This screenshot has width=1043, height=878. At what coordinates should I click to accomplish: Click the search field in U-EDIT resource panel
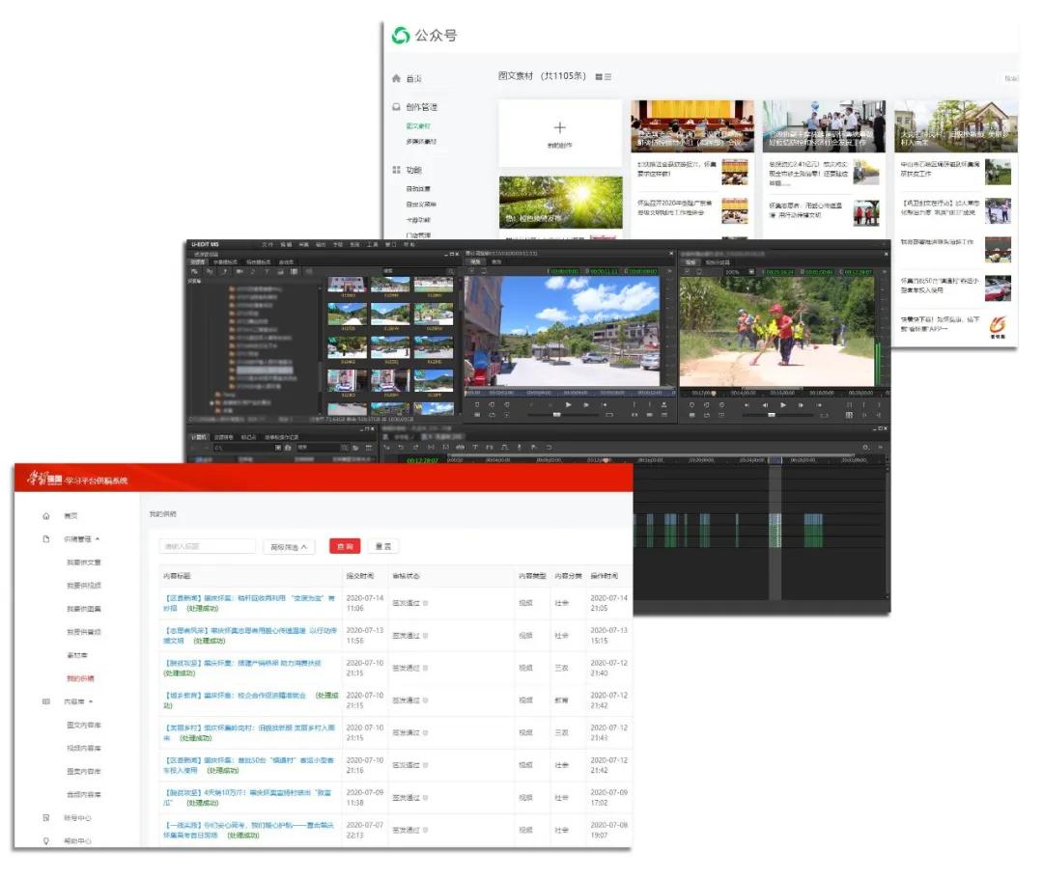[412, 271]
